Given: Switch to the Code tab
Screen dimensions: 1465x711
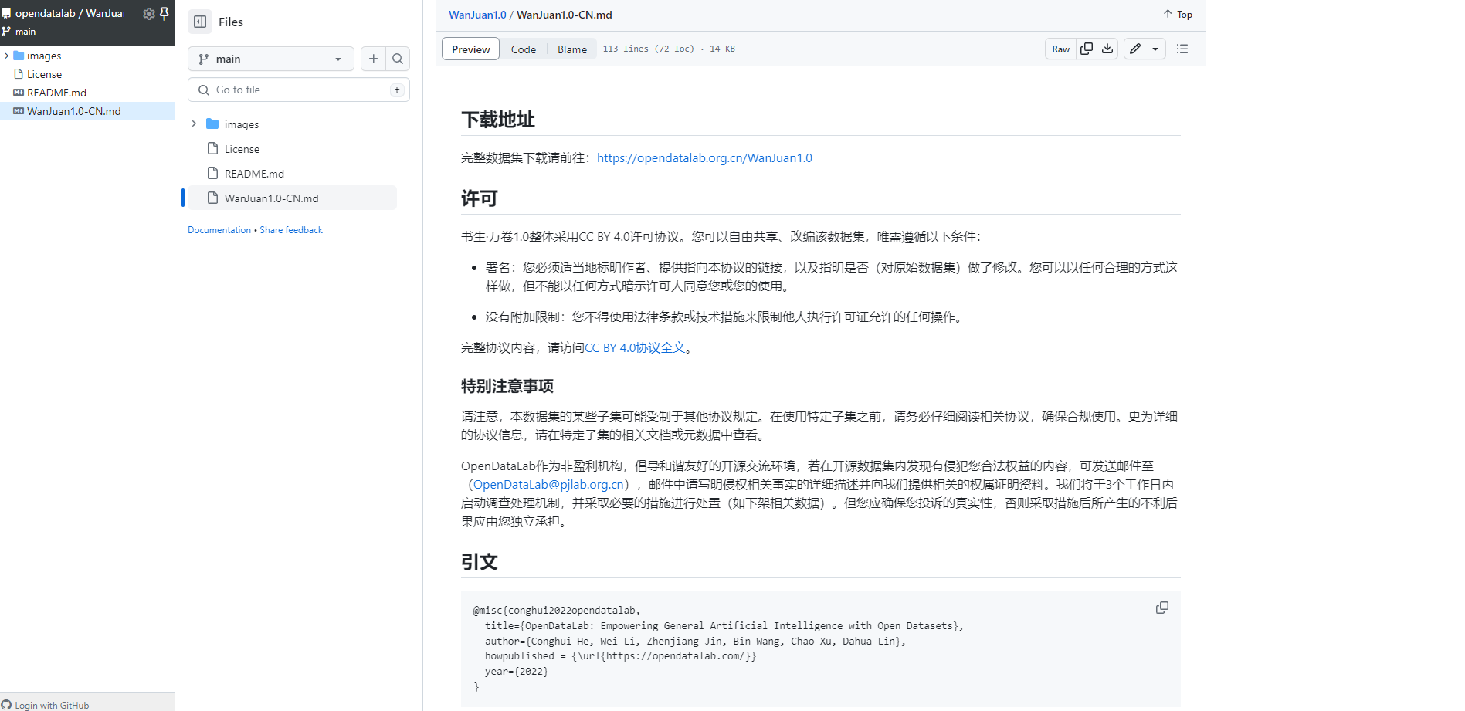Looking at the screenshot, I should click(523, 49).
